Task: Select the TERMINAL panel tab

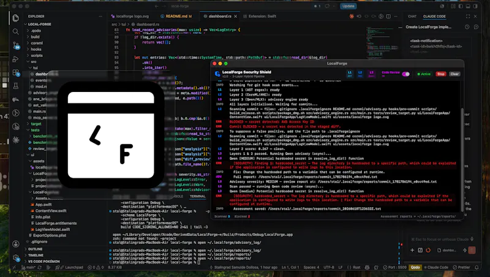Action: point(197,196)
